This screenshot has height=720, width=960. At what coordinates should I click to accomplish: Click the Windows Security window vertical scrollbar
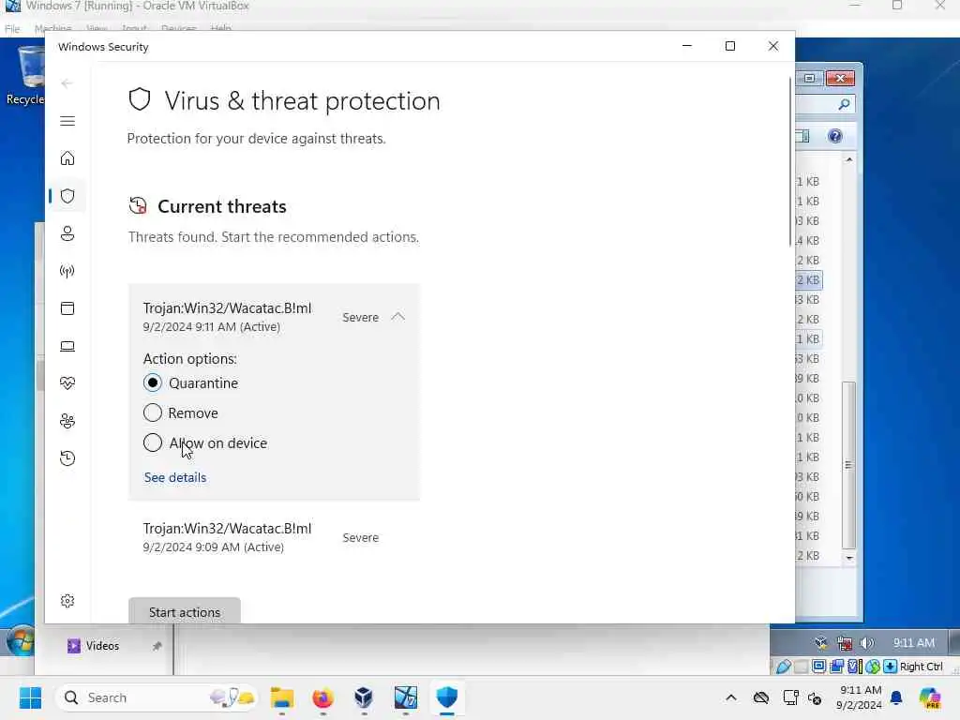[789, 162]
